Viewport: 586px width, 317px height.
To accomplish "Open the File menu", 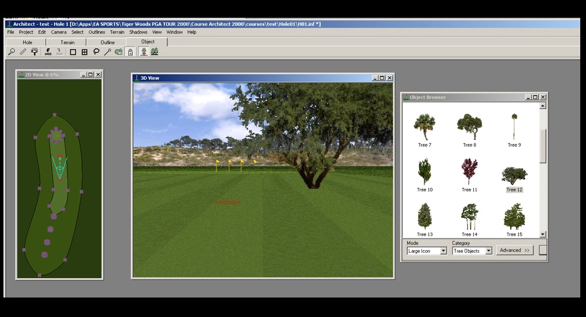I will point(10,32).
